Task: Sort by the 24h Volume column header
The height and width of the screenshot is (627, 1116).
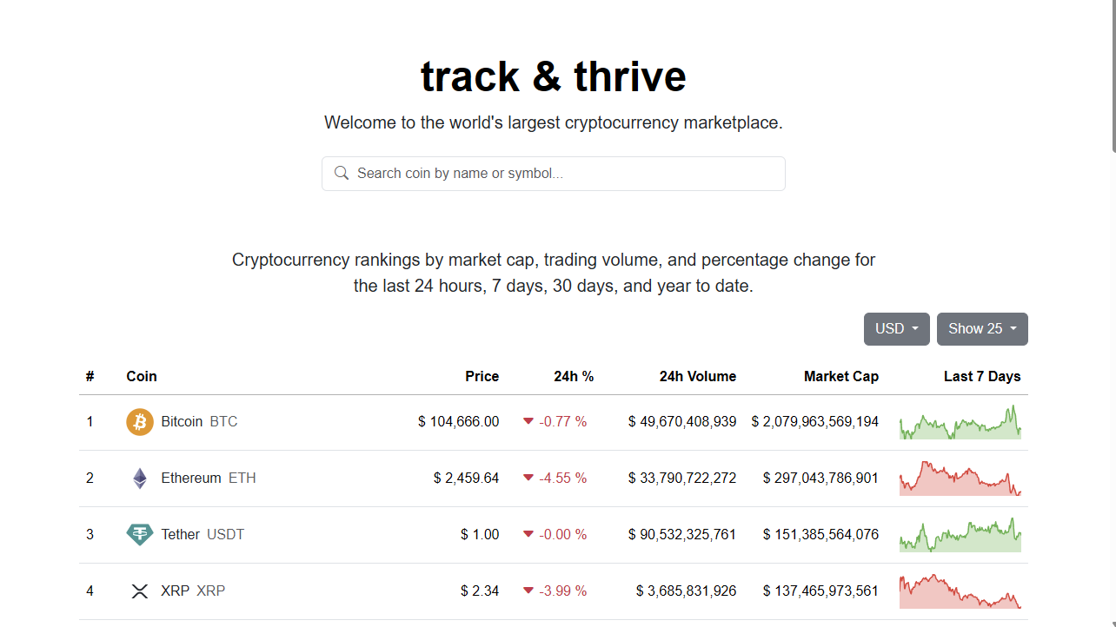Action: tap(698, 376)
